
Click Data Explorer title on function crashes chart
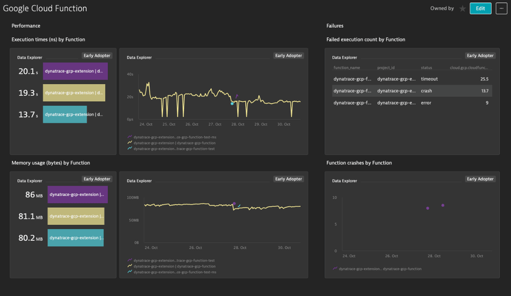[345, 181]
